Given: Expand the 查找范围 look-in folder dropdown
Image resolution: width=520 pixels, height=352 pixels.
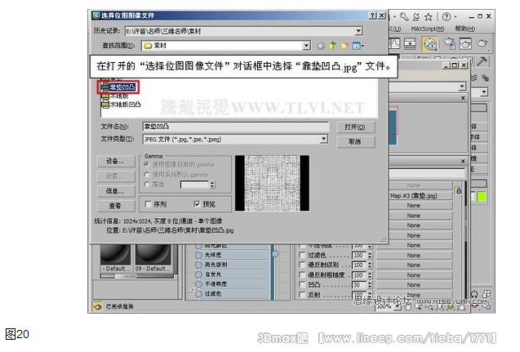Looking at the screenshot, I should tap(307, 46).
